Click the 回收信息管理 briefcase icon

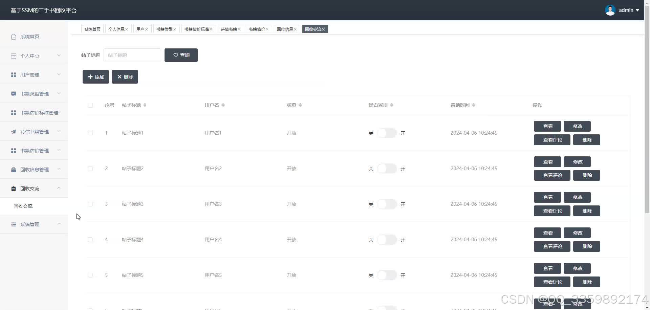(x=14, y=170)
